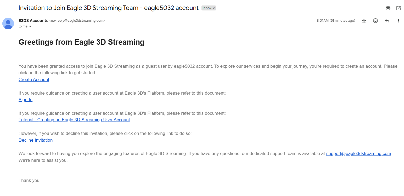Click the reply arrow icon
404x196 pixels.
point(387,21)
